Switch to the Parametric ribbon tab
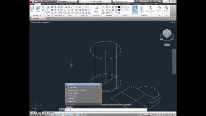 (x=70, y=4)
